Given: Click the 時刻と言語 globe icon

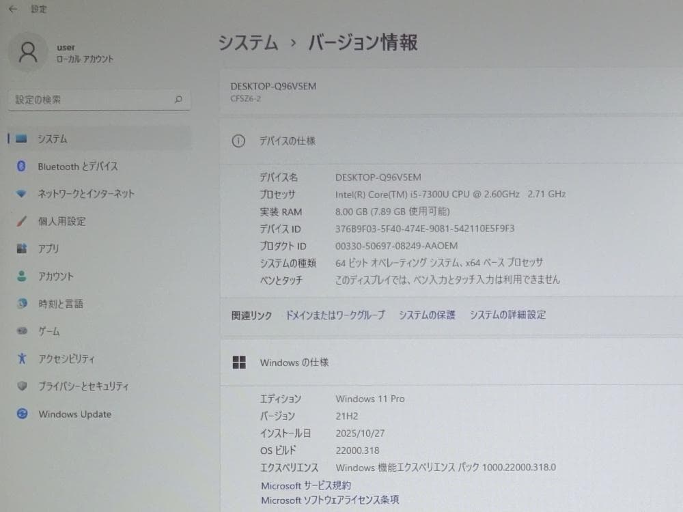Looking at the screenshot, I should point(22,304).
